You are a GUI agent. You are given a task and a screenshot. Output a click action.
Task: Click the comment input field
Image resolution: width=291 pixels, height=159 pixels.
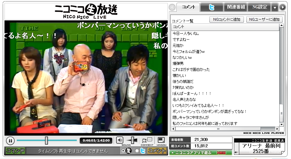point(73,151)
